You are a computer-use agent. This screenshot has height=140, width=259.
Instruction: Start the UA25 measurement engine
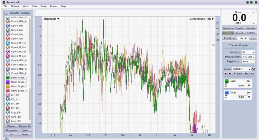249,81
